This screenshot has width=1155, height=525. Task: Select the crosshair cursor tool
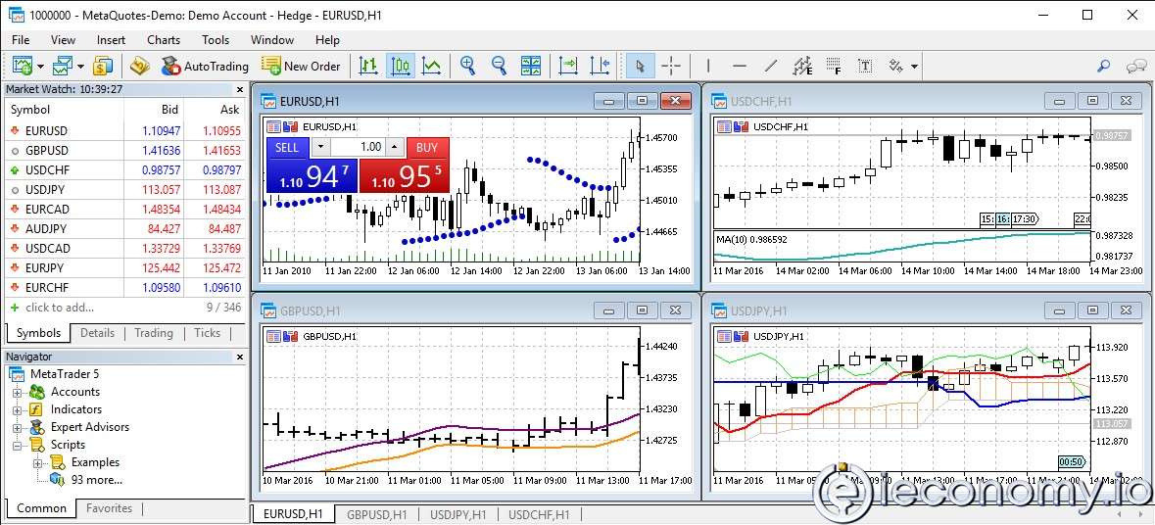(671, 66)
